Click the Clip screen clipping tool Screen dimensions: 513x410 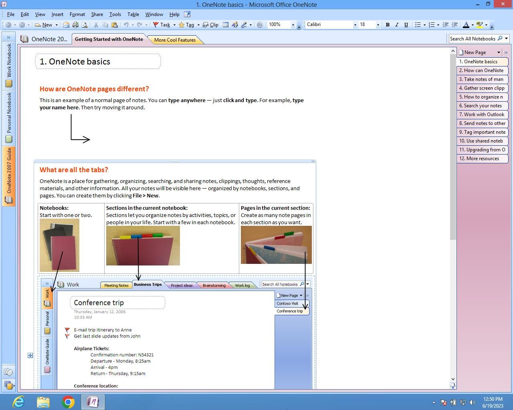210,25
